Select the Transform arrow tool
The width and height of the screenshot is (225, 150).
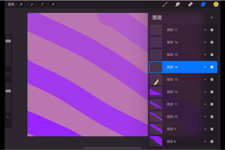click(x=53, y=5)
